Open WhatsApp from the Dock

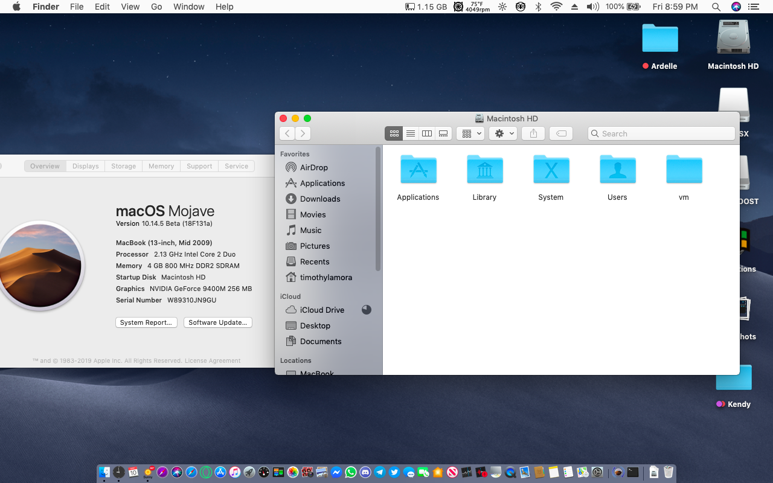(x=351, y=472)
